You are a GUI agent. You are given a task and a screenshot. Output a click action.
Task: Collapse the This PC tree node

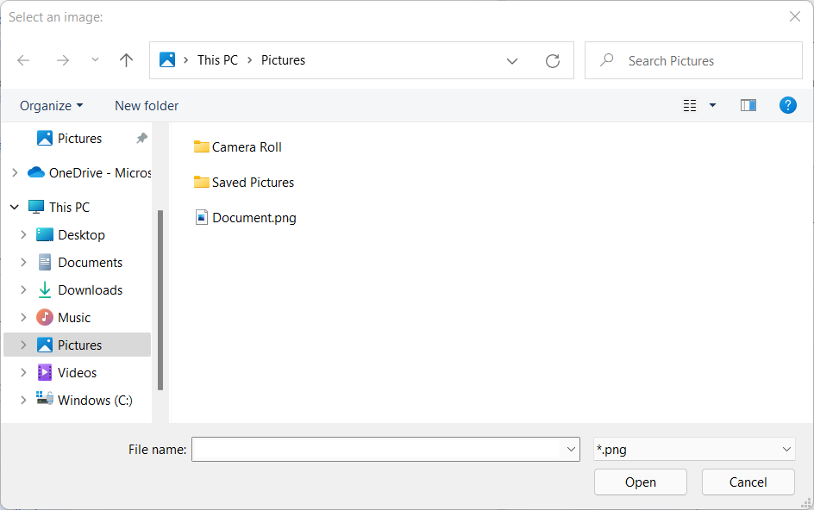click(14, 207)
